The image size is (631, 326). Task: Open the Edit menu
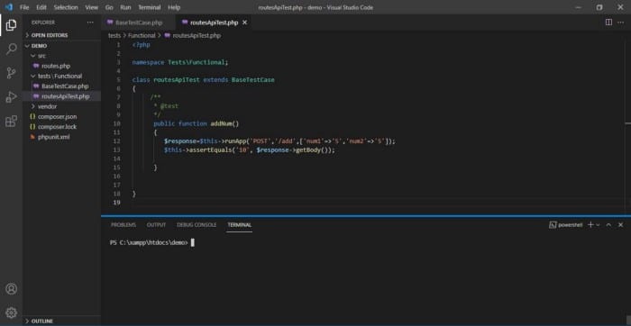click(41, 7)
